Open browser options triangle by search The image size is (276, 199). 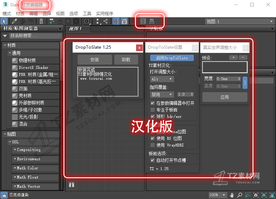(x=5, y=36)
